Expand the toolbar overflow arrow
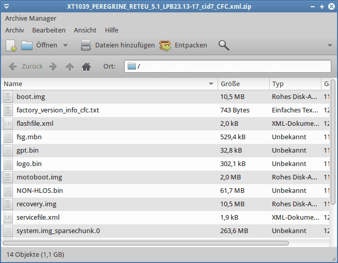338x263 pixels. point(330,45)
